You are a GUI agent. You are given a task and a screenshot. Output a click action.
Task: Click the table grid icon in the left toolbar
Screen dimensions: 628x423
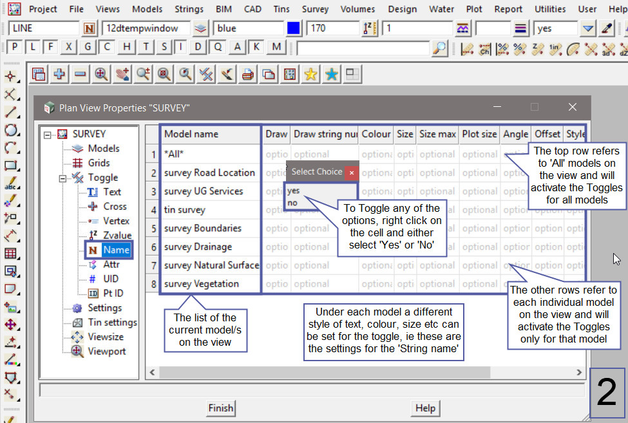[x=10, y=253]
